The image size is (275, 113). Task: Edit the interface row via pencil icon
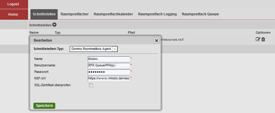258,39
